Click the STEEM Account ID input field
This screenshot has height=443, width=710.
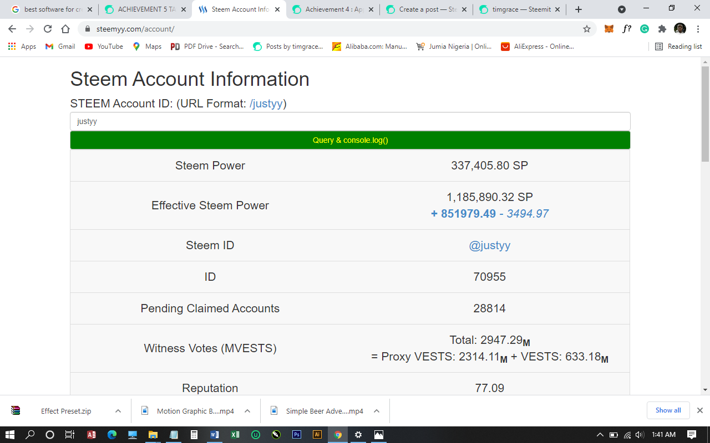(350, 121)
